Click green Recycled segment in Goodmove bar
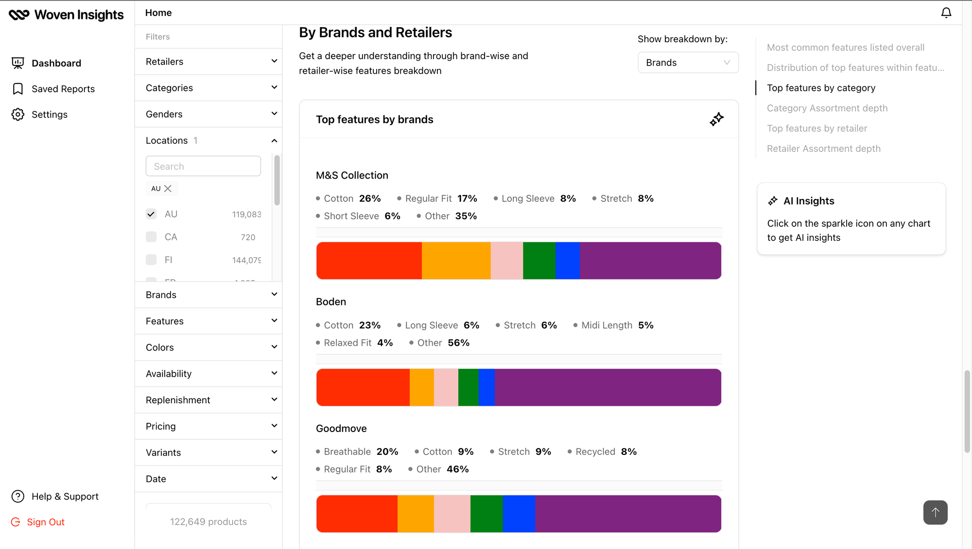 point(486,514)
